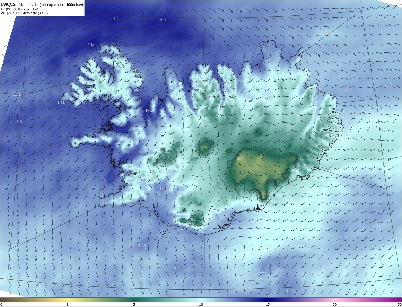Click the 1 label on the colour scale

click(x=67, y=304)
